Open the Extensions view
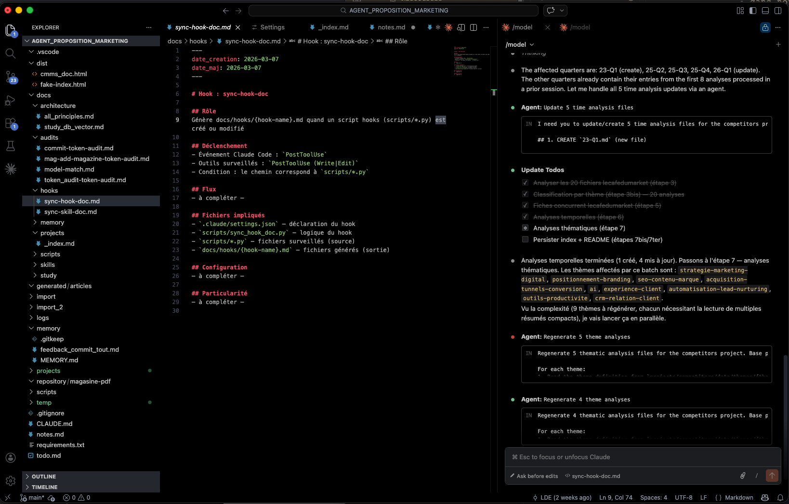Viewport: 789px width, 504px height. point(10,123)
